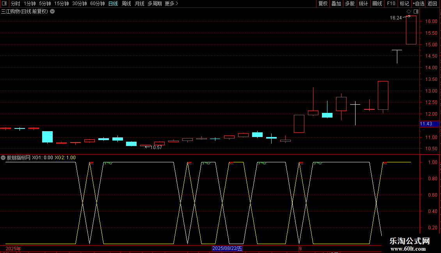Image resolution: width=441 pixels, height=253 pixels.
Task: Open the dropdown next to 三江购物 title
Action: [52, 12]
